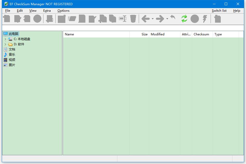Expand the C: 本地磁盘 tree node
The width and height of the screenshot is (246, 164).
coord(5,39)
